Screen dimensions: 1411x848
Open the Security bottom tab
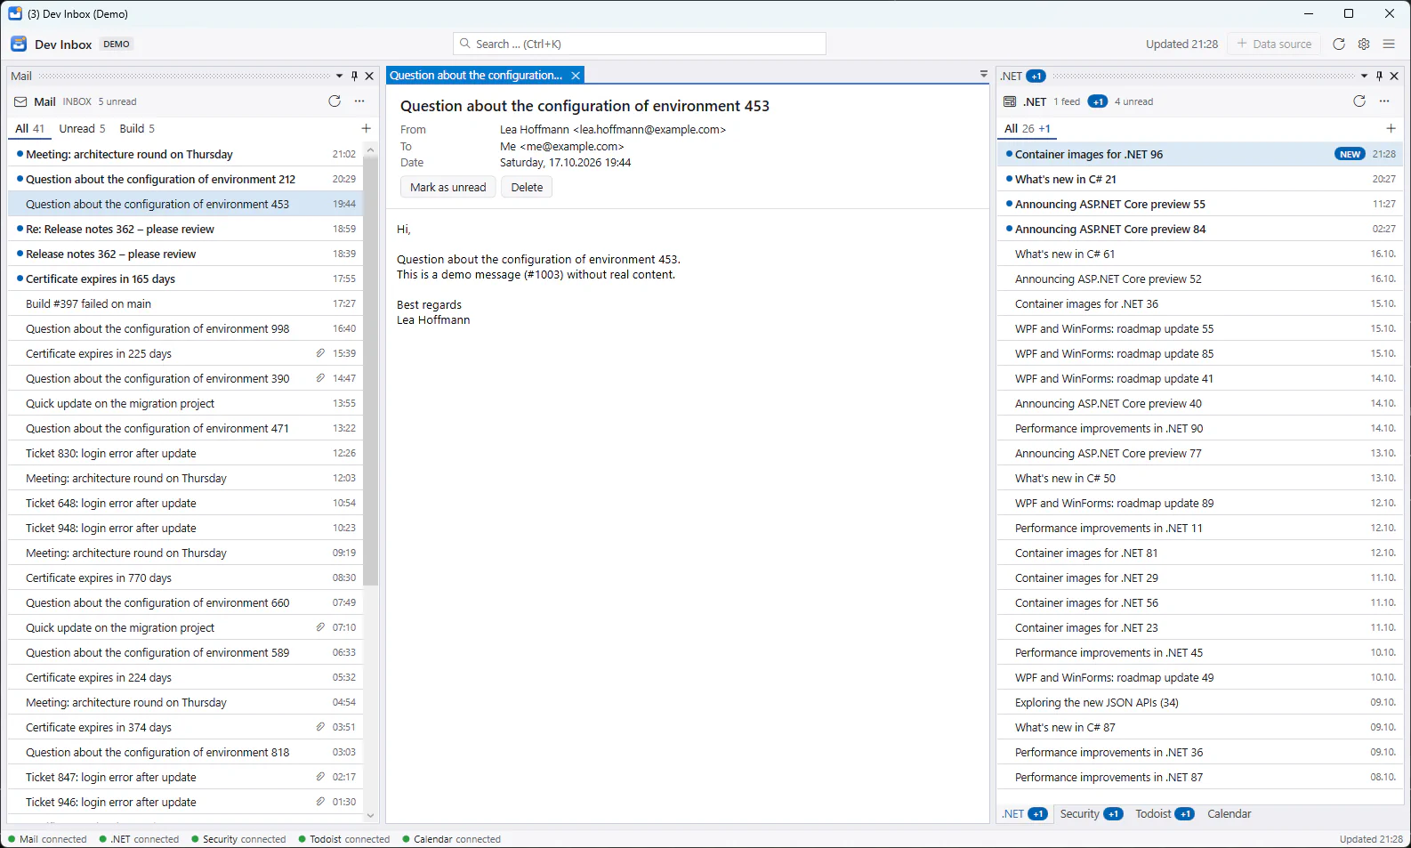pos(1091,813)
